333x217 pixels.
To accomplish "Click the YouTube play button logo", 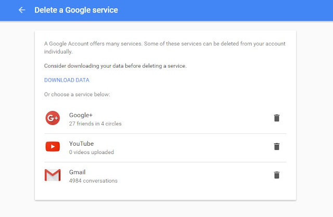I will pos(53,147).
